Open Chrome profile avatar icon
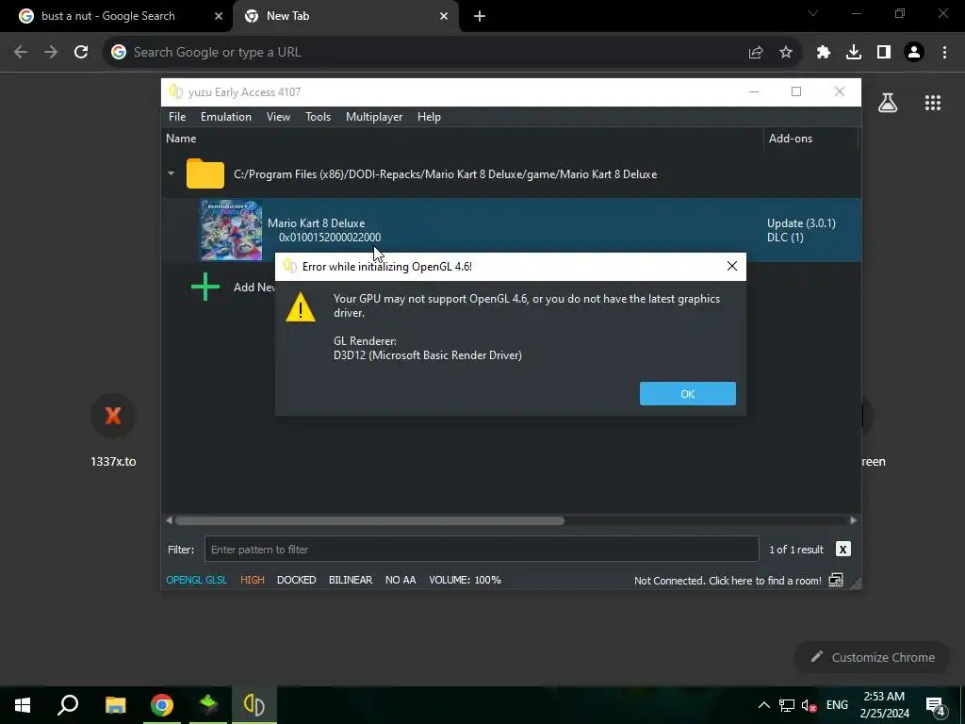965x724 pixels. point(914,53)
